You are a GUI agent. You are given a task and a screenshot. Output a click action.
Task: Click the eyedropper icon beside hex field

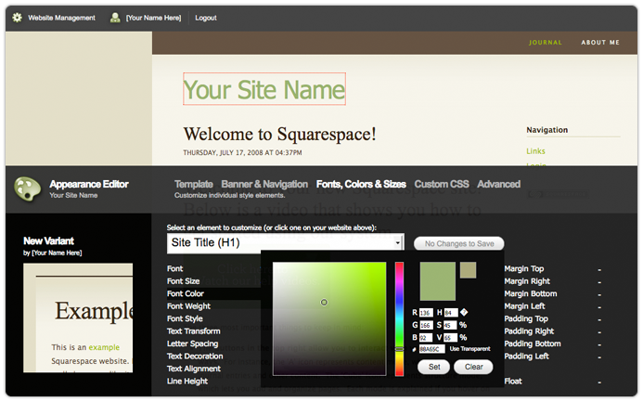[414, 349]
